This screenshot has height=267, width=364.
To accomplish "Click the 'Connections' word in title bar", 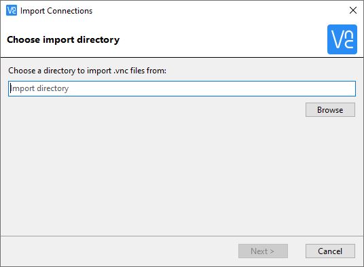I will pos(70,11).
